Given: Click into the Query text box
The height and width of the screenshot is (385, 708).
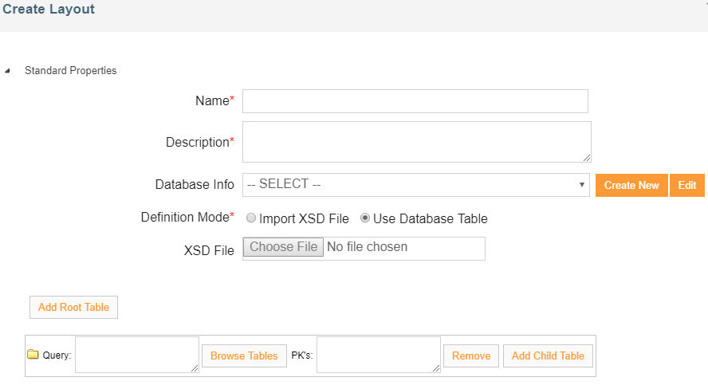Looking at the screenshot, I should (136, 354).
